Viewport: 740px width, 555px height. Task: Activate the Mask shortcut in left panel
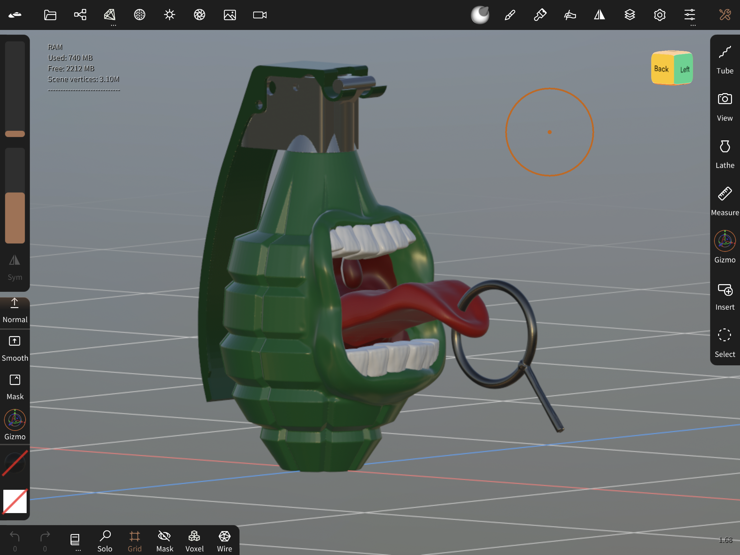(x=15, y=387)
